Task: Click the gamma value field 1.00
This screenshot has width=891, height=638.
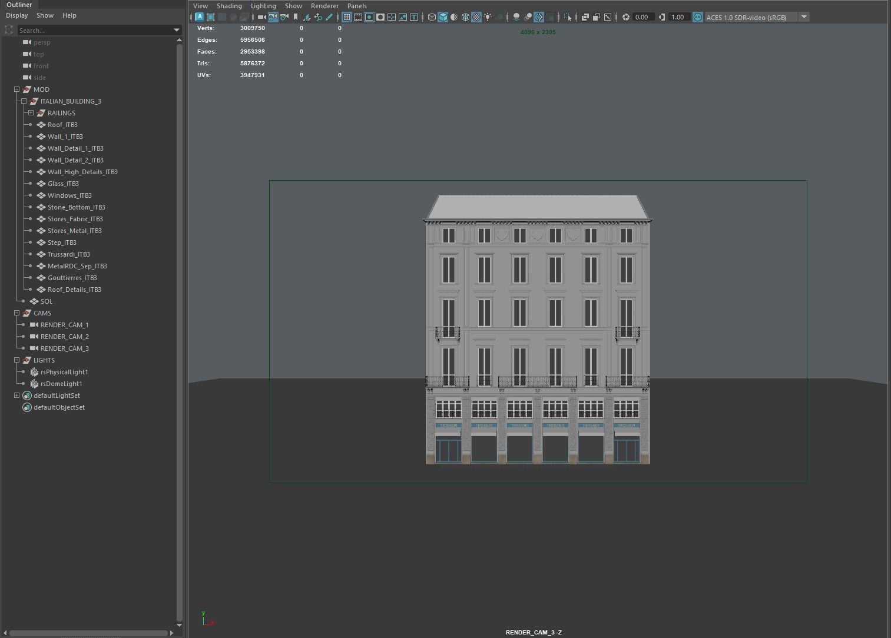Action: pyautogui.click(x=678, y=17)
